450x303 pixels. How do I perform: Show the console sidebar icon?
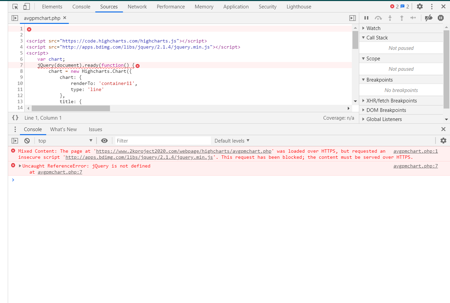coord(15,141)
